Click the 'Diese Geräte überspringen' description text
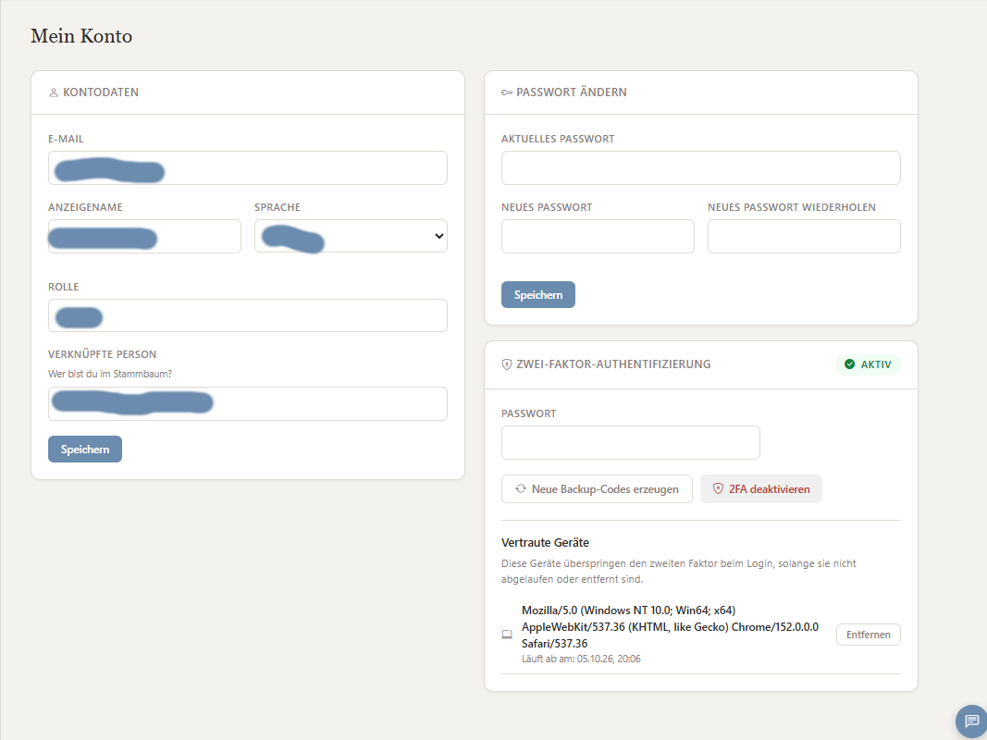Screen dimensions: 987x740 679,572
